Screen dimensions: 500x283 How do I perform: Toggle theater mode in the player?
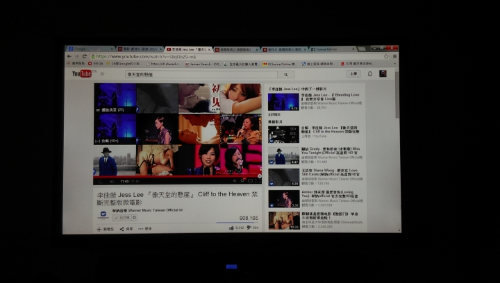tap(250, 181)
